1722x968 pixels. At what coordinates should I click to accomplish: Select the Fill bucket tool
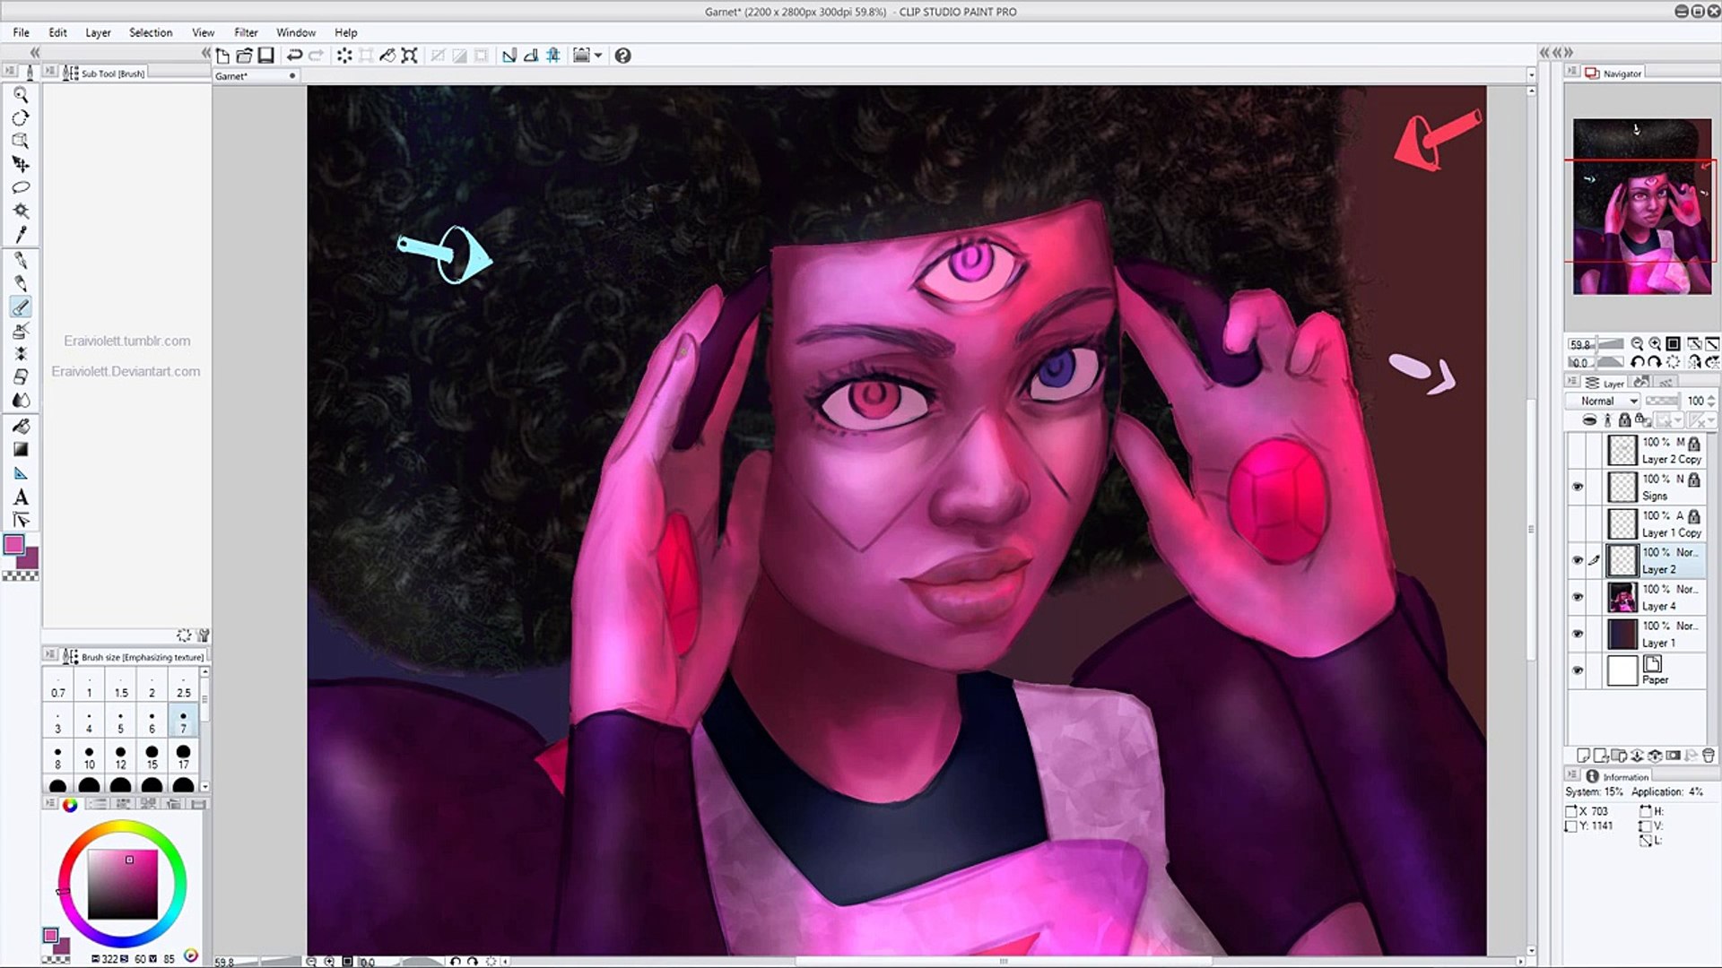coord(21,426)
